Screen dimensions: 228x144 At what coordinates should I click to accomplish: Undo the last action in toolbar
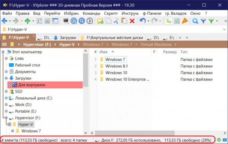(x=142, y=21)
